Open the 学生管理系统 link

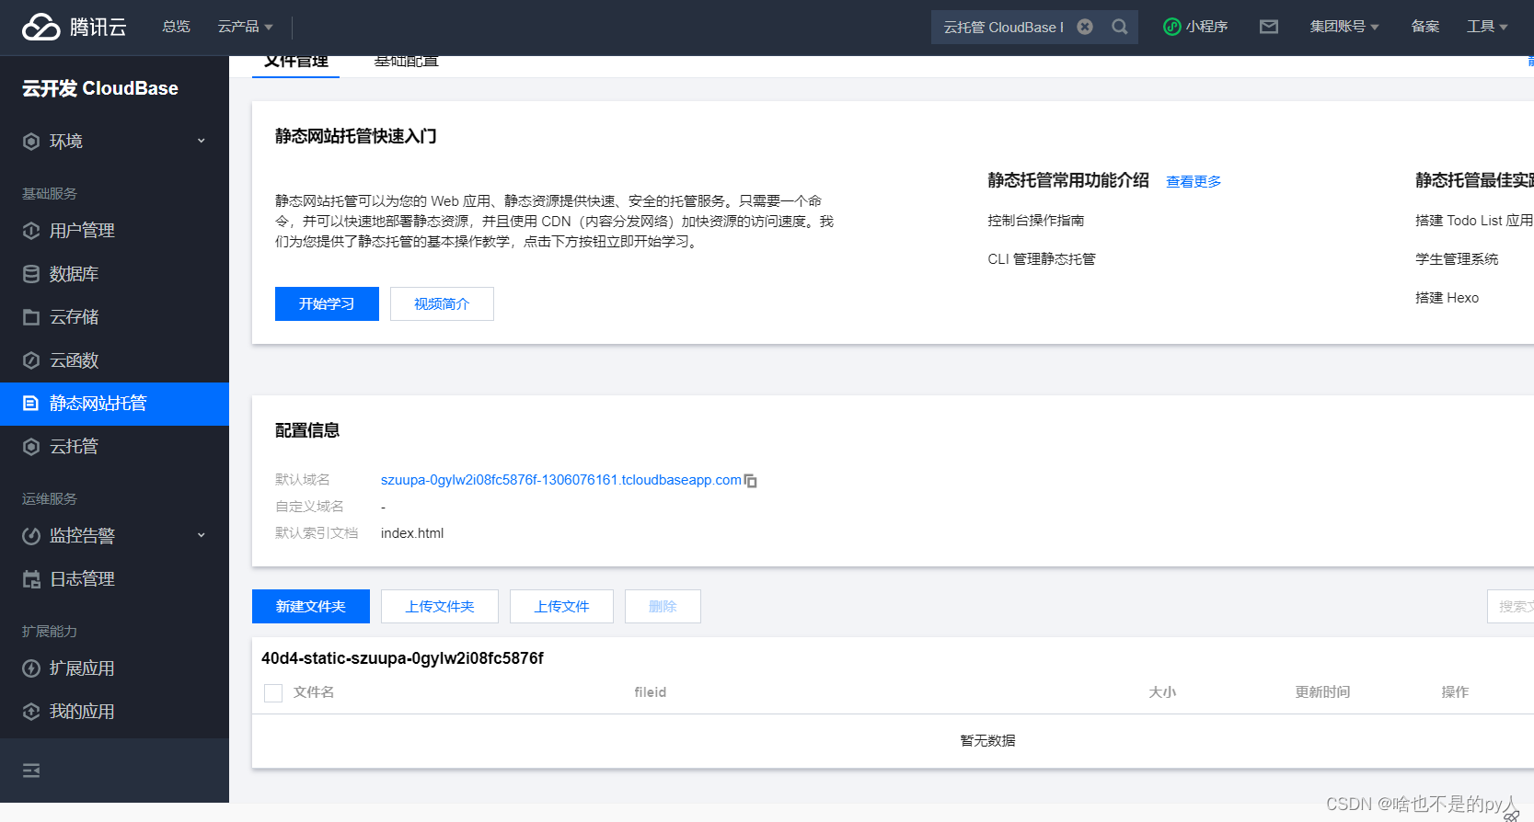click(1457, 259)
